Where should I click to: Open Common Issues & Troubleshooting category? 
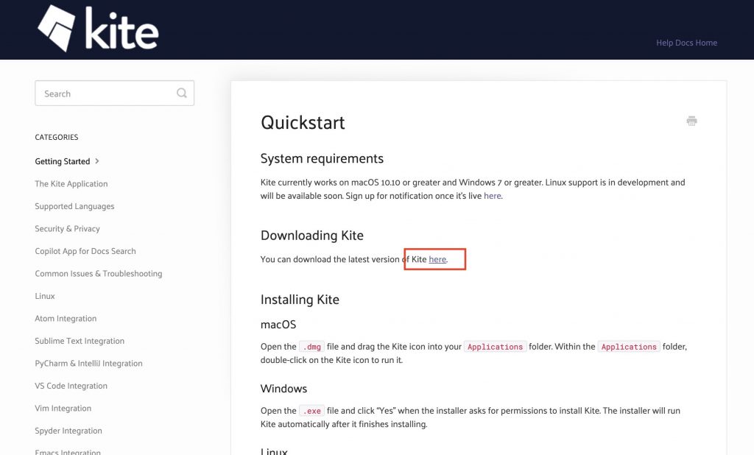(98, 274)
